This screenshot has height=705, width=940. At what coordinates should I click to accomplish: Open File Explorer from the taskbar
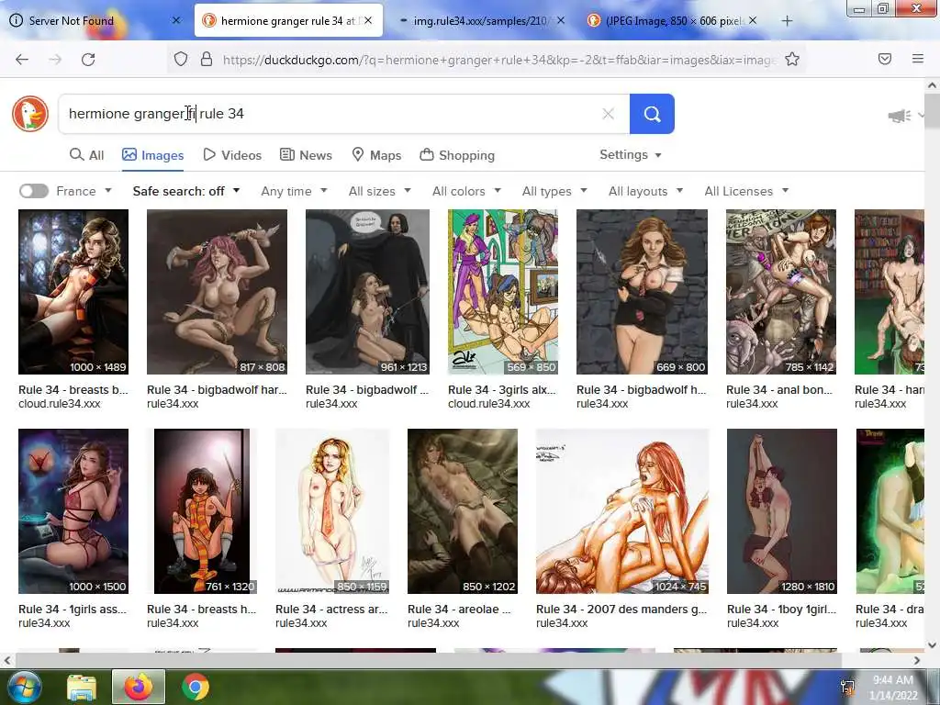tap(82, 688)
